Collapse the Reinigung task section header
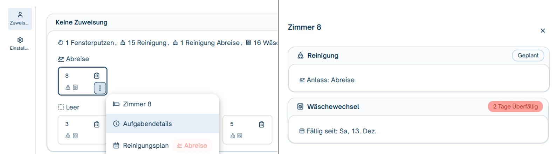The width and height of the screenshot is (556, 154). coord(403,56)
